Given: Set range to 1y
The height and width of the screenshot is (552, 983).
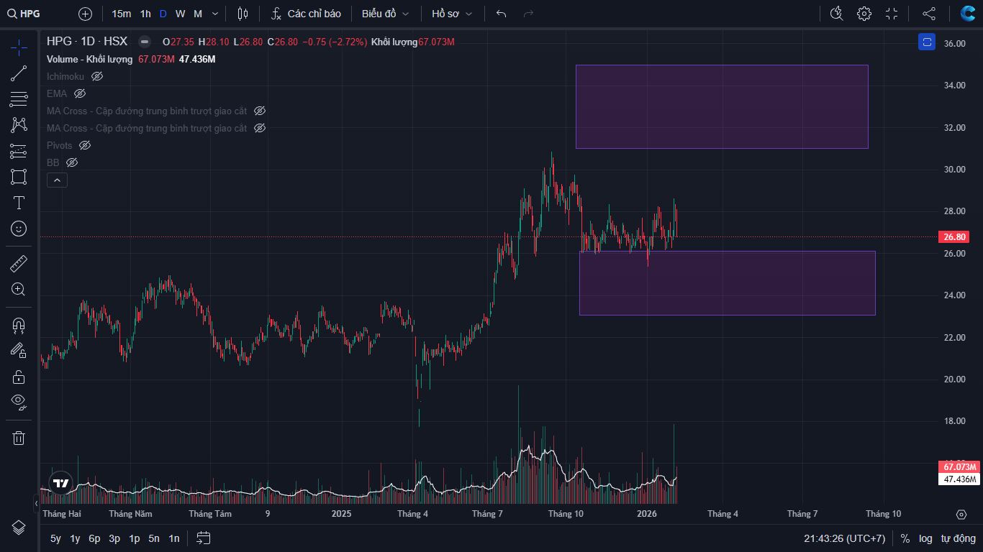Looking at the screenshot, I should click(x=75, y=538).
